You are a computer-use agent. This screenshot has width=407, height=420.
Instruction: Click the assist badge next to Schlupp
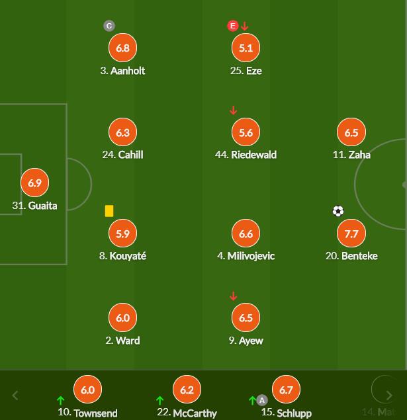tap(262, 400)
